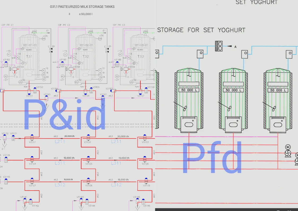
Task: Click valve symbol V3109
Action: tap(146, 181)
